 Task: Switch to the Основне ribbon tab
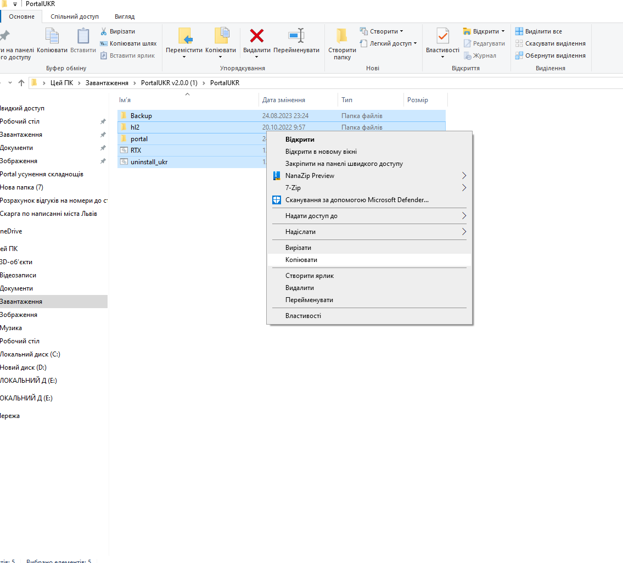pos(21,16)
